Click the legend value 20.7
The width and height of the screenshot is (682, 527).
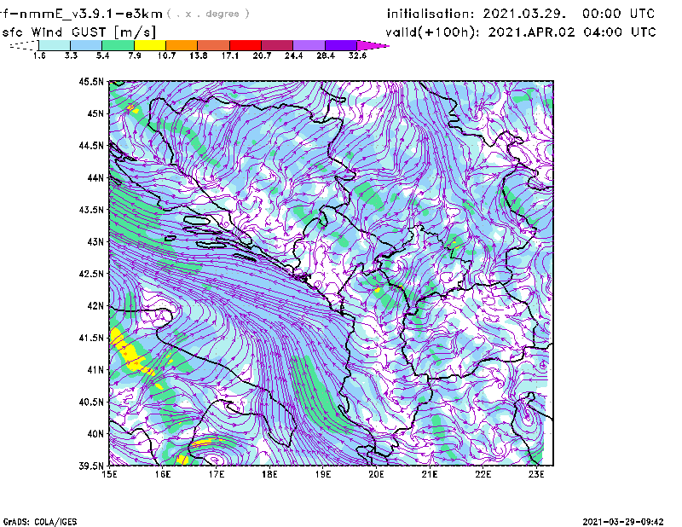[x=262, y=55]
